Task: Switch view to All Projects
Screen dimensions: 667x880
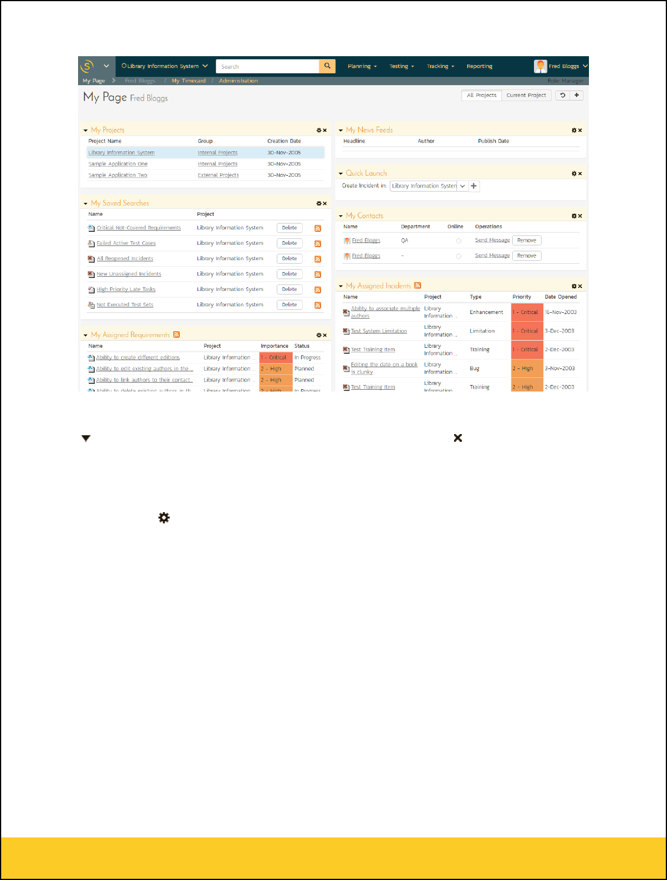Action: point(481,95)
